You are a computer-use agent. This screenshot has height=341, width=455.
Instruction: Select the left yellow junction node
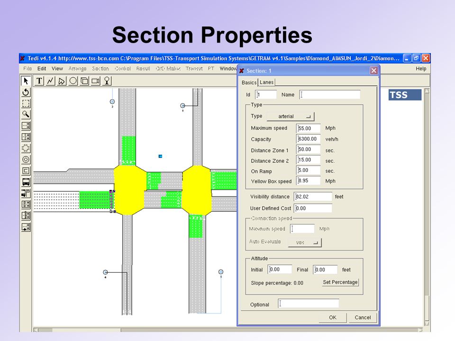click(x=130, y=190)
